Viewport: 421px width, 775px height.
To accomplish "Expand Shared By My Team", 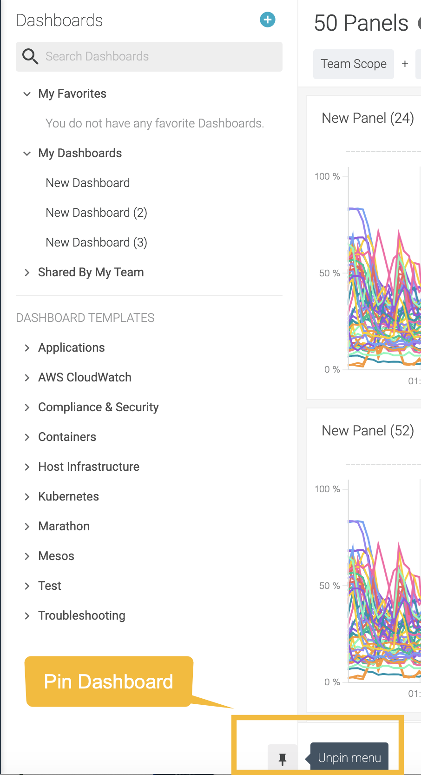I will click(27, 273).
